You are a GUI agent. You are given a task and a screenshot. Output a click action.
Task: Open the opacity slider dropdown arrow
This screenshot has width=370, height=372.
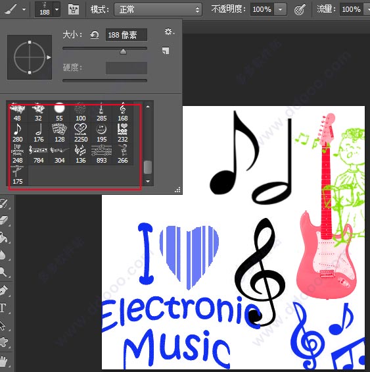point(280,9)
